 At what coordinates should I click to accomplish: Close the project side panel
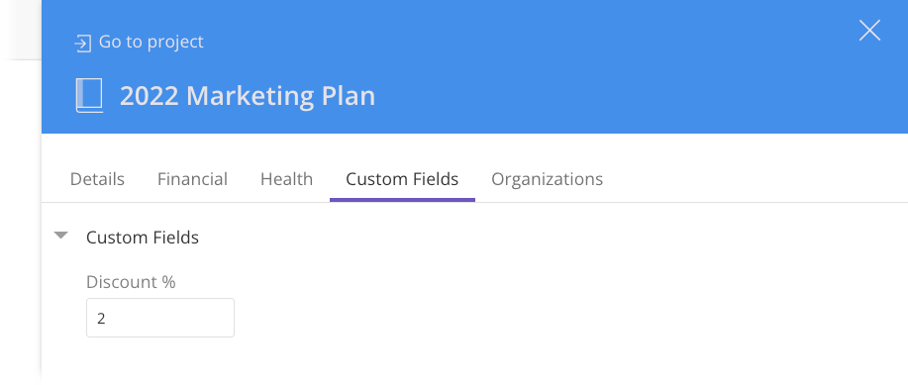tap(869, 30)
